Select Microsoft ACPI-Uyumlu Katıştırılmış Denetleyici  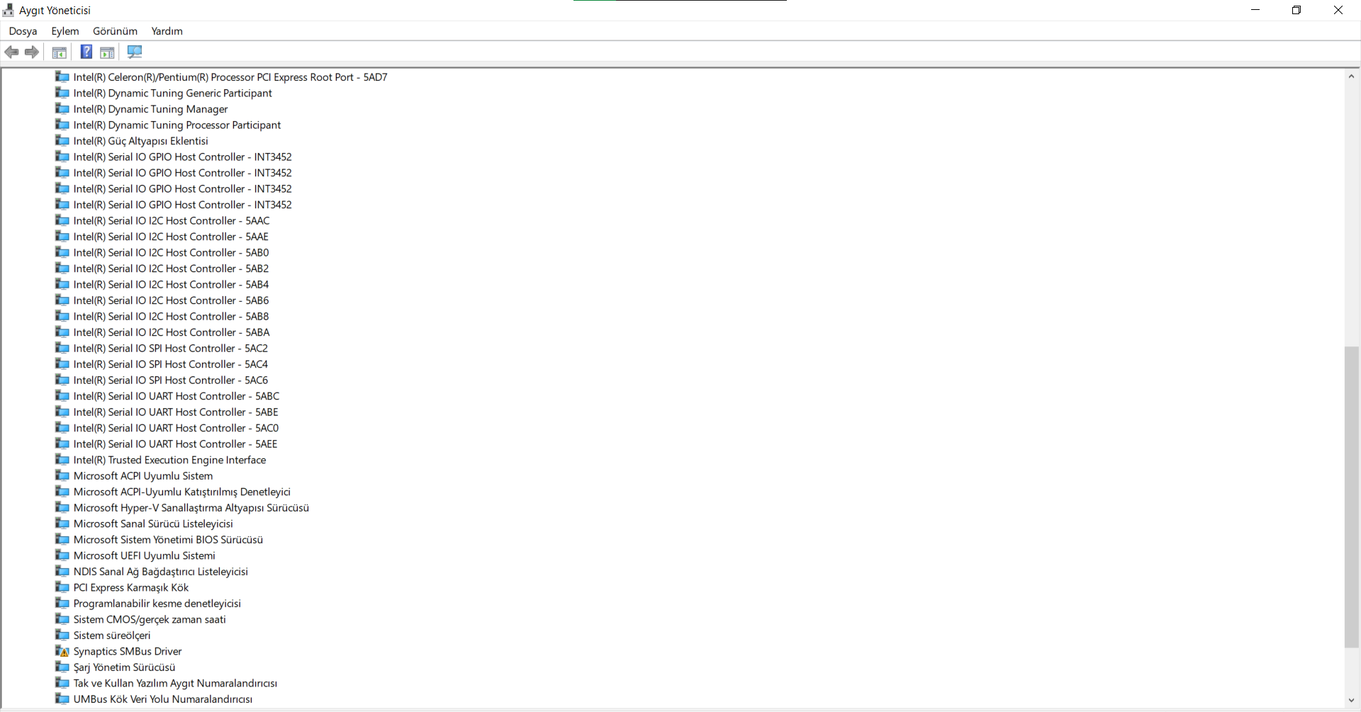coord(182,492)
